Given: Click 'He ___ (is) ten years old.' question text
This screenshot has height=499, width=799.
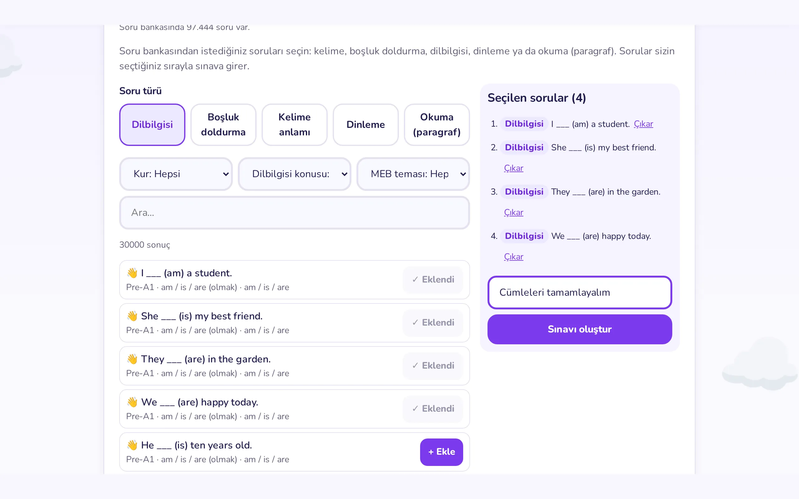Looking at the screenshot, I should (x=196, y=445).
